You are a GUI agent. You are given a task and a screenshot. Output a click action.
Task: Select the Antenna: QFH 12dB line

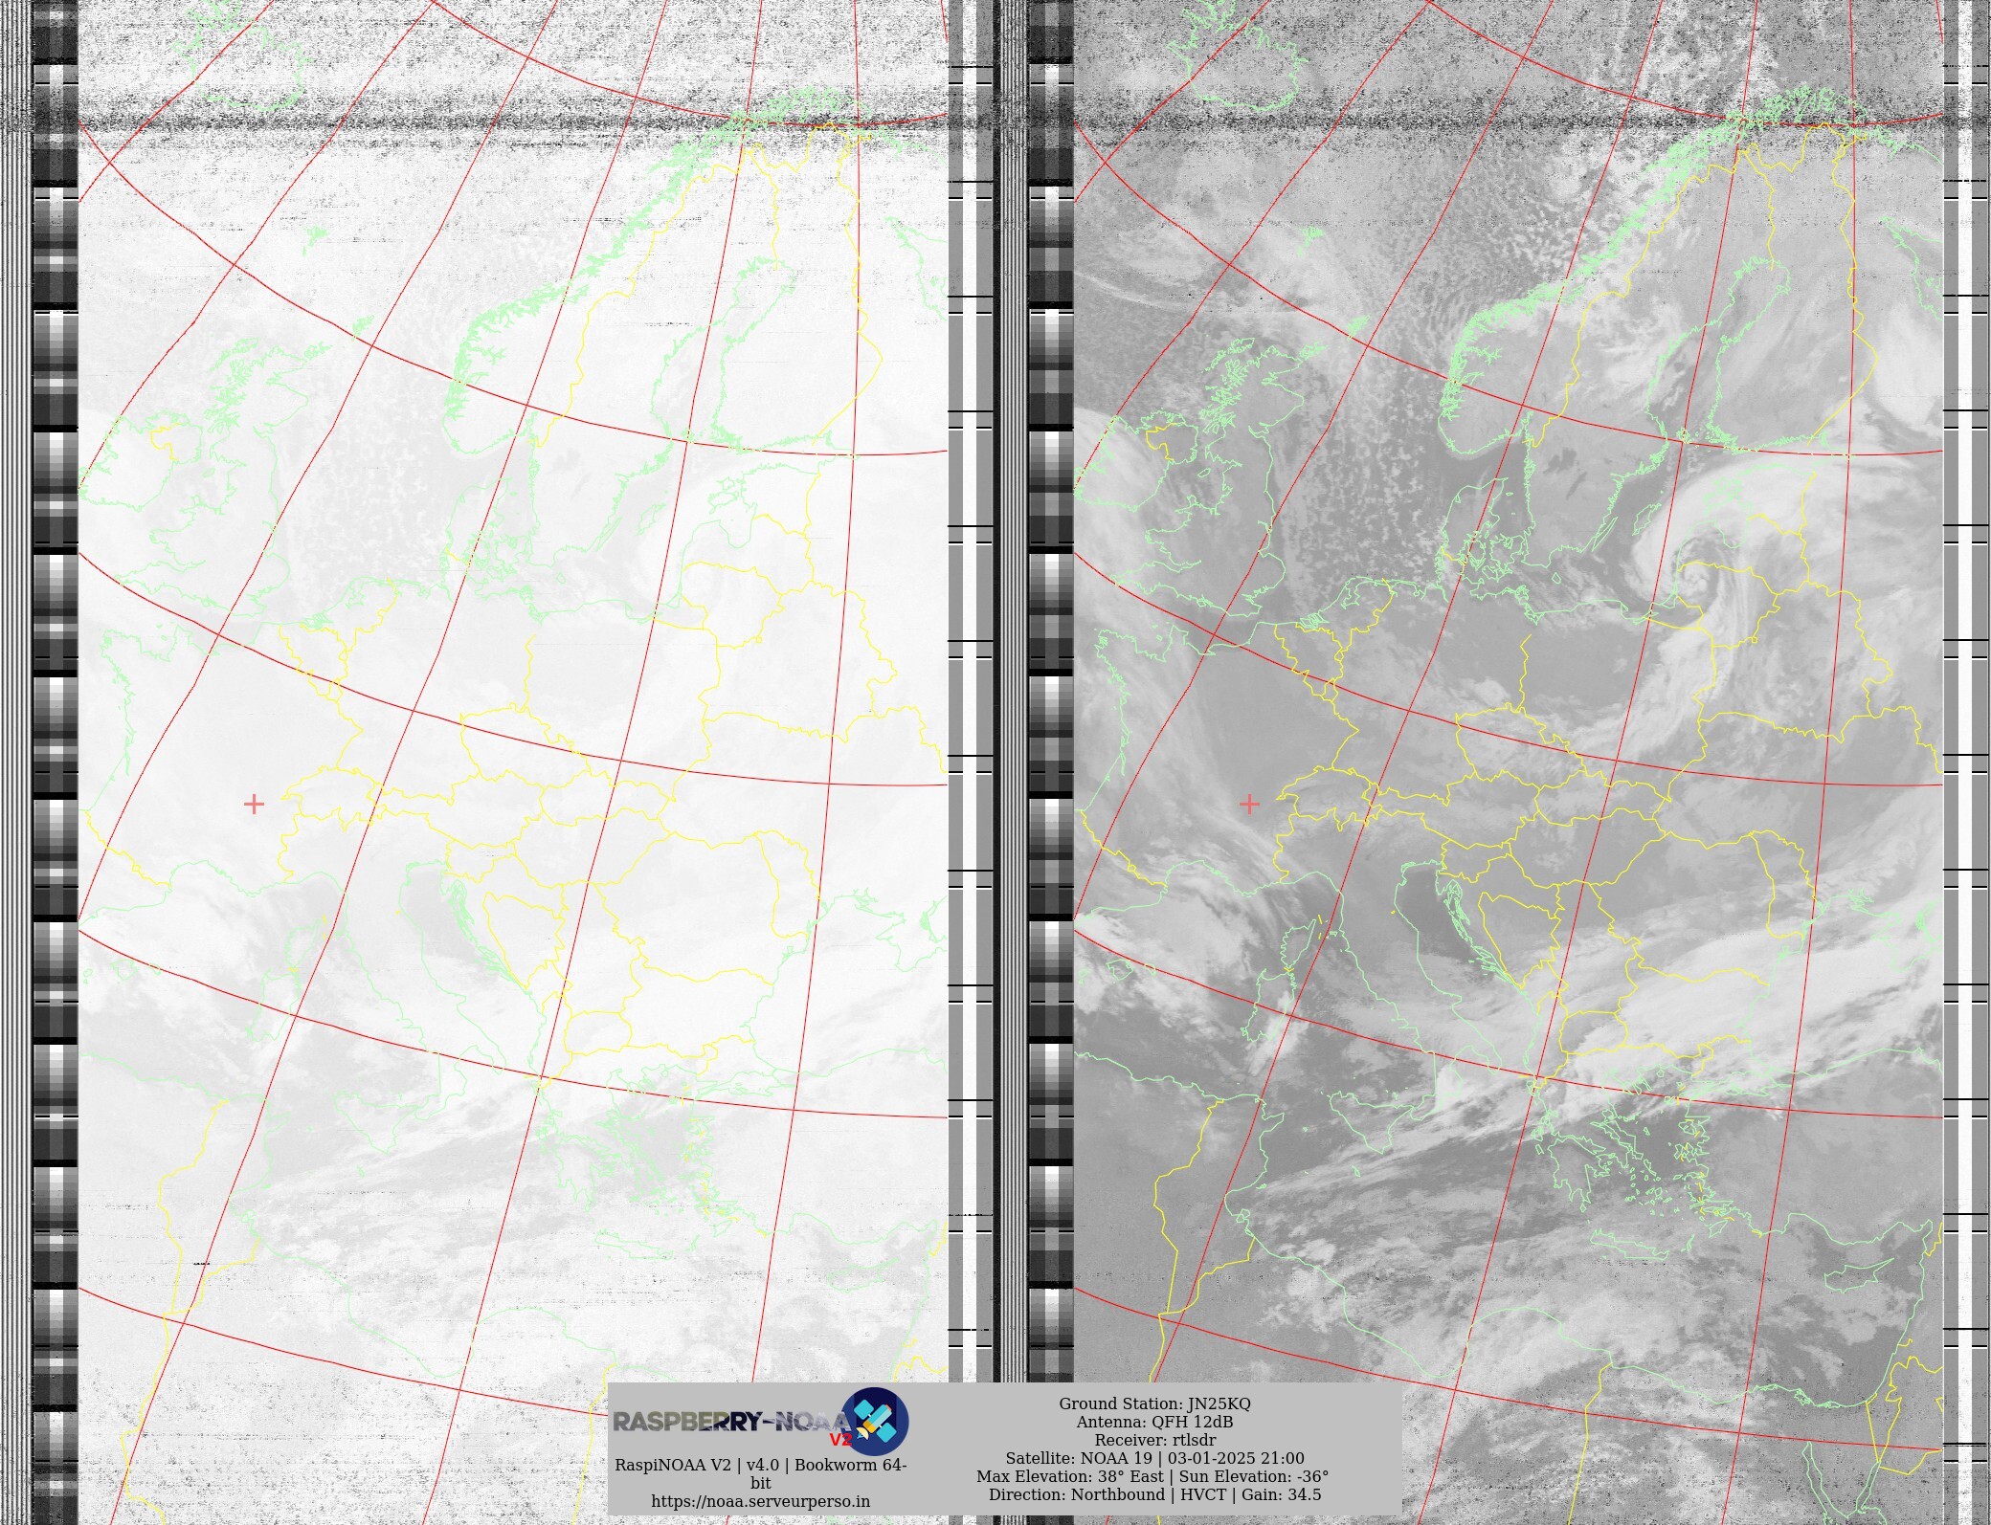1153,1422
